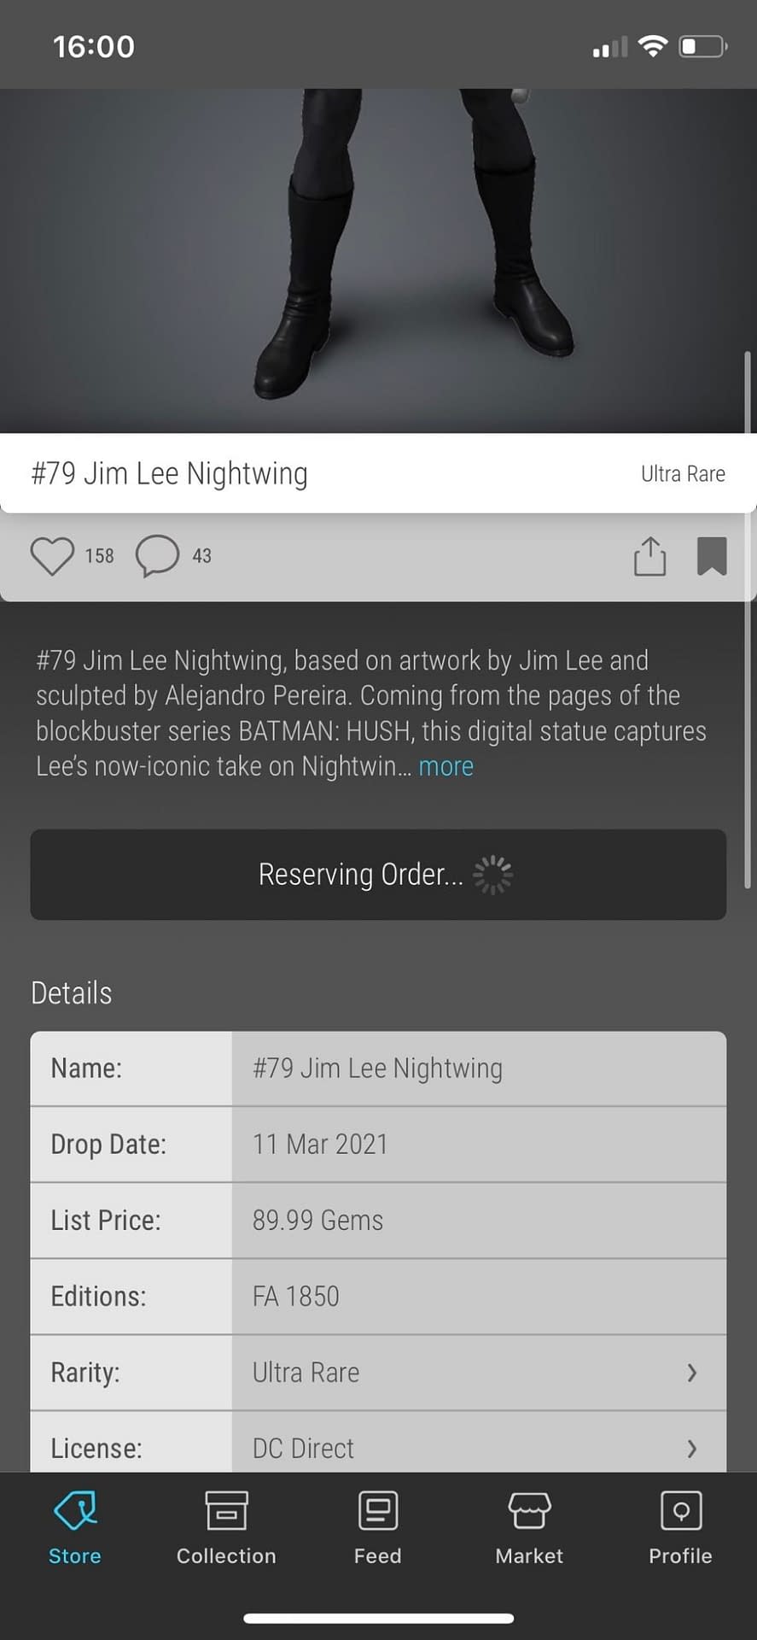Expand the License row chevron
The image size is (757, 1640).
[692, 1448]
